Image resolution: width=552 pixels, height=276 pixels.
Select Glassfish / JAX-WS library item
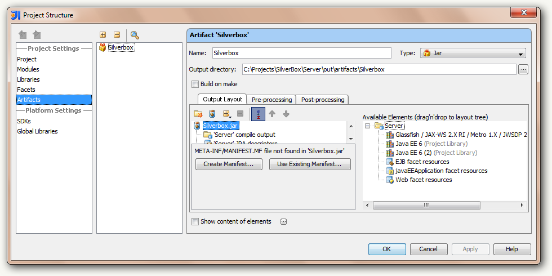[x=461, y=135]
